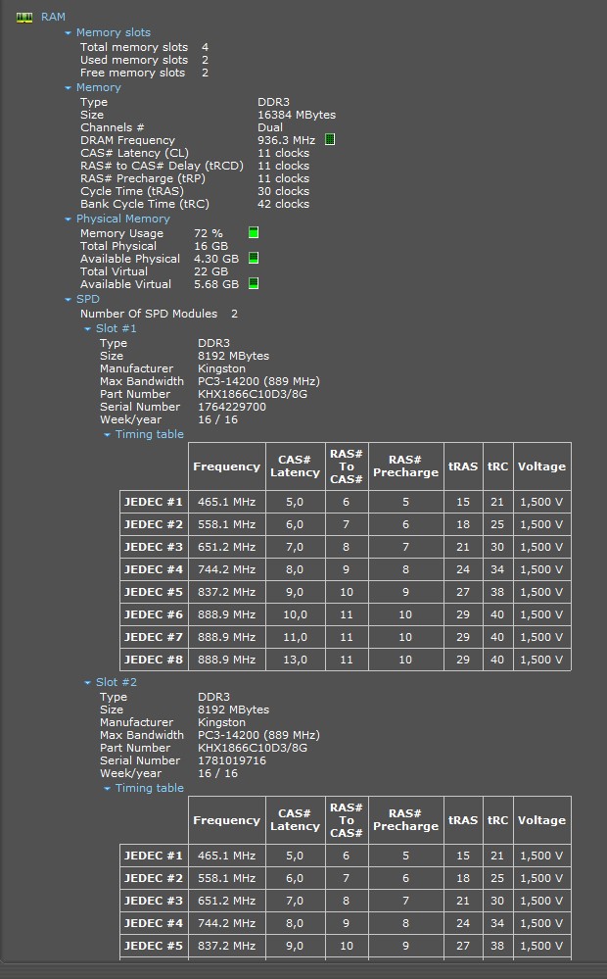The width and height of the screenshot is (607, 979).
Task: Select the Total memory slots row
Action: pyautogui.click(x=144, y=47)
